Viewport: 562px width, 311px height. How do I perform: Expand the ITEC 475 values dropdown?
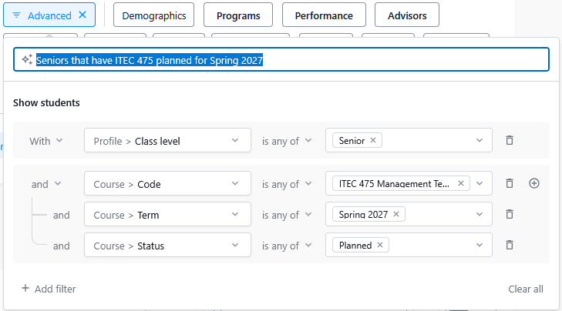pos(480,183)
